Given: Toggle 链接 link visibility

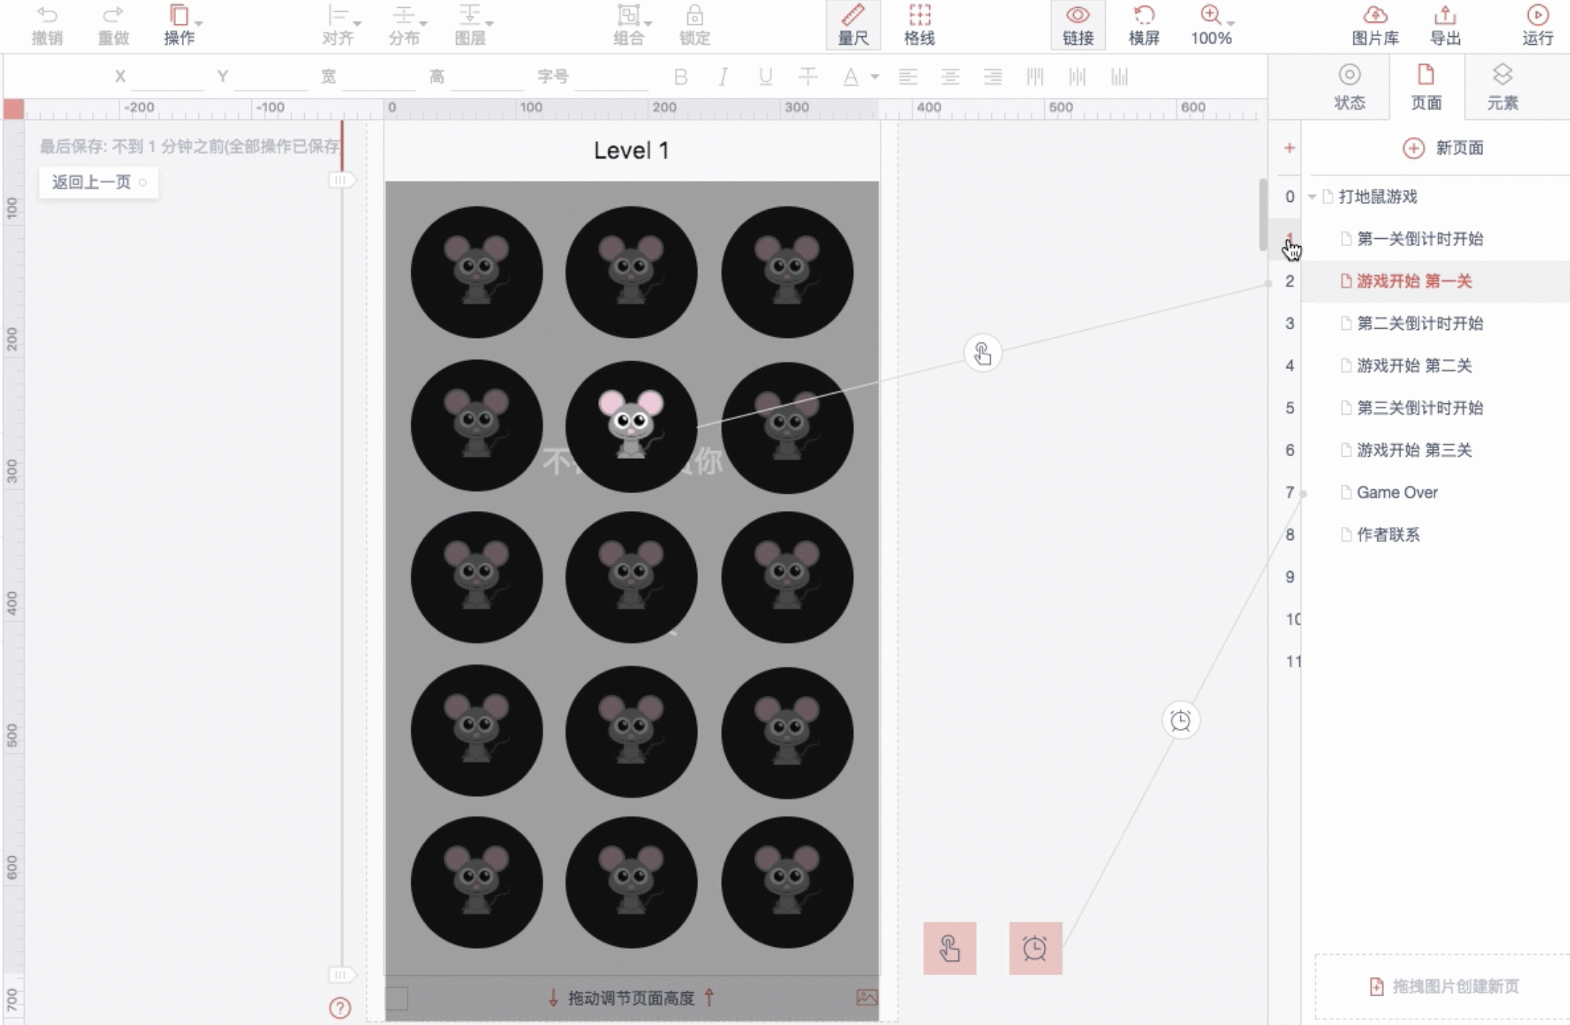Looking at the screenshot, I should point(1078,25).
